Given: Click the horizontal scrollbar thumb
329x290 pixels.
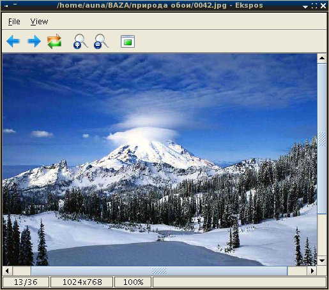Looking at the screenshot, I should pos(159,271).
